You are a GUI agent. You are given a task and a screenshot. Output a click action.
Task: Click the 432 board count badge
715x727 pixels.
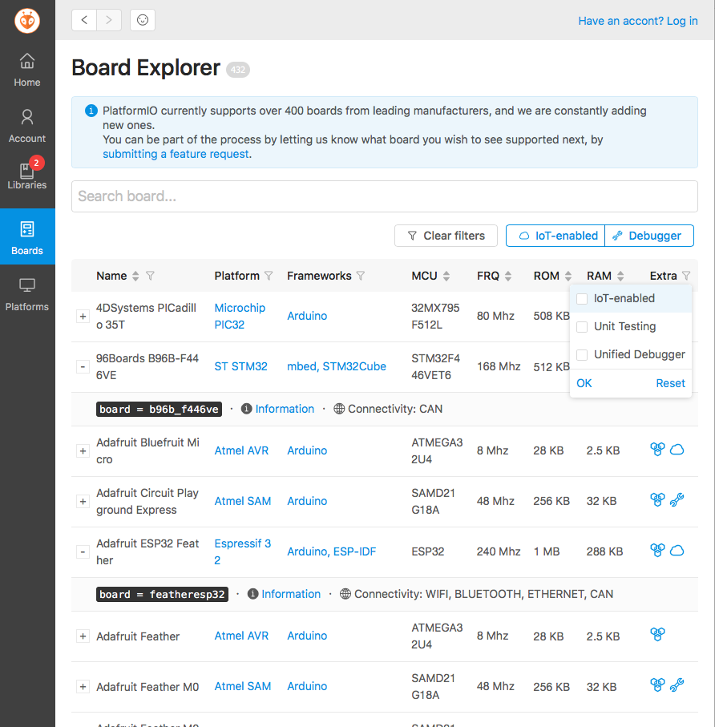coord(238,70)
